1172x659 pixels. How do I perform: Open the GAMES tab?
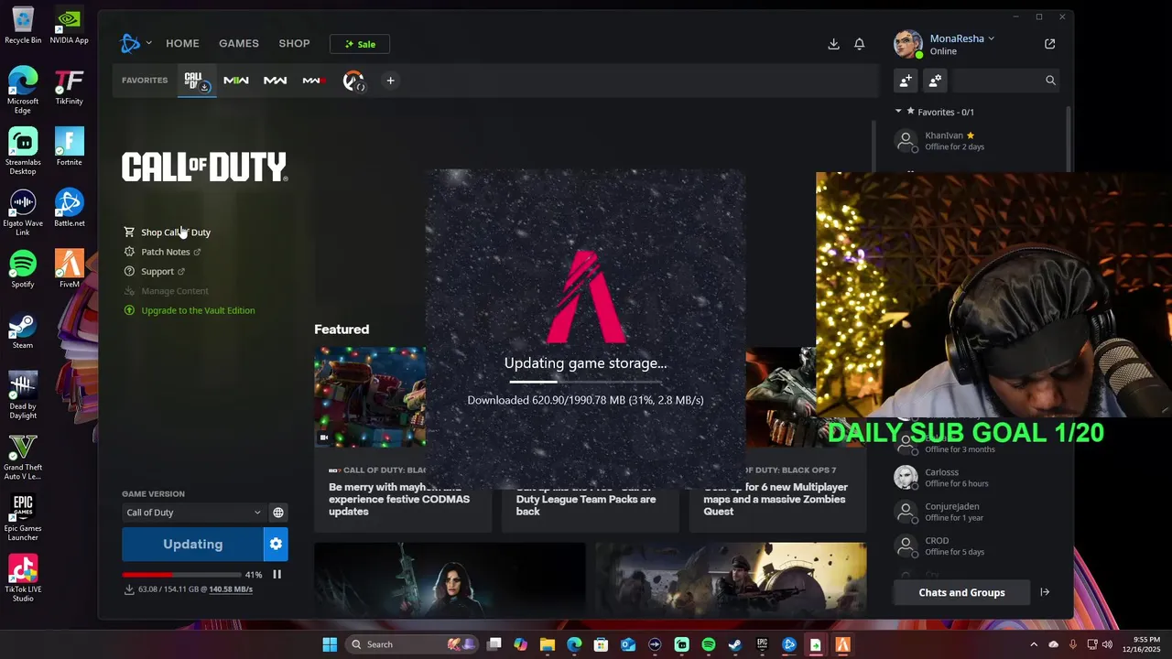[x=239, y=43]
